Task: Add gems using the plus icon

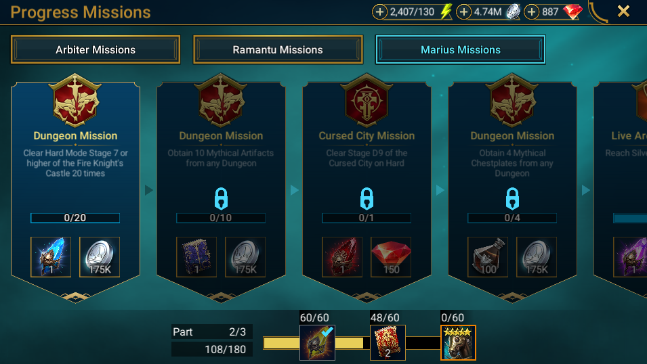Action: pyautogui.click(x=531, y=12)
